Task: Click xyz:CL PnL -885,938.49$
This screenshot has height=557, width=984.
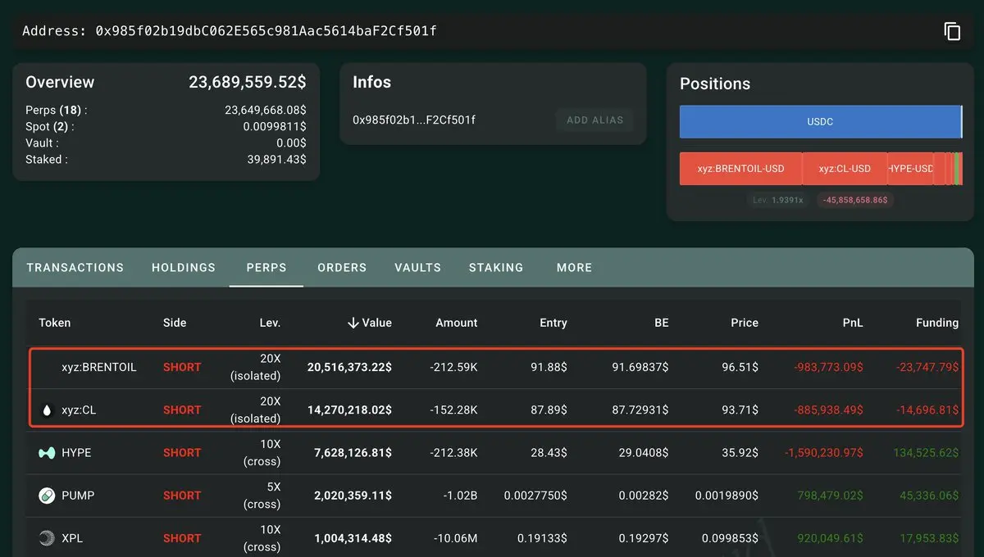Action: click(828, 410)
